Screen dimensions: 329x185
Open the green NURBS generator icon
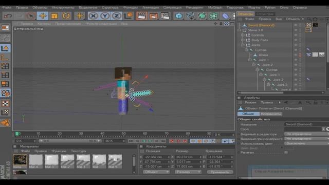click(202, 16)
